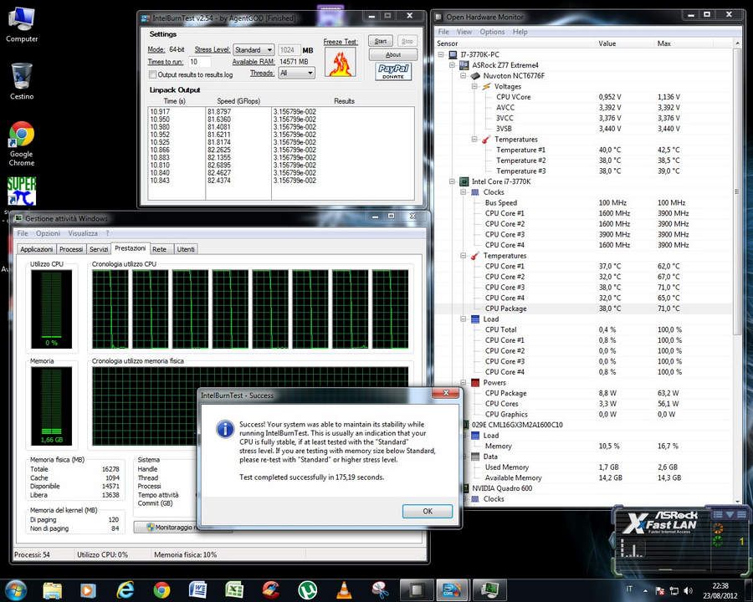The width and height of the screenshot is (753, 602).
Task: Launch Word from the taskbar
Action: 197,590
